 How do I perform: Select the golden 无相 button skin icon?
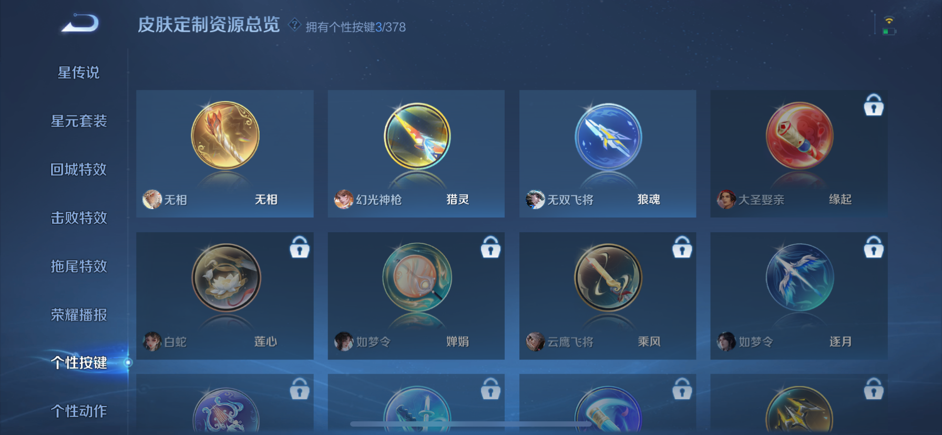coord(225,136)
